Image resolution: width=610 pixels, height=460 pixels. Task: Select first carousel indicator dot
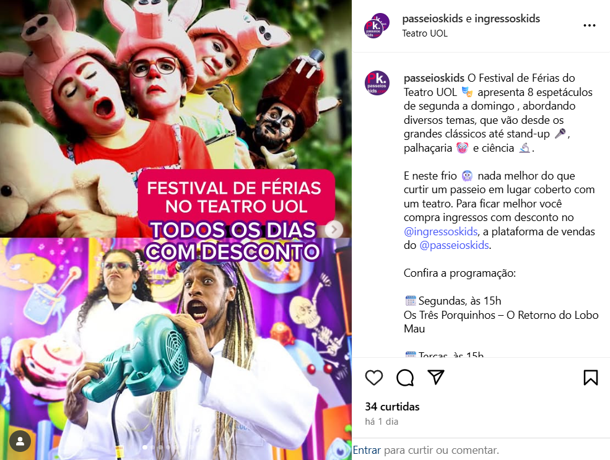145,448
